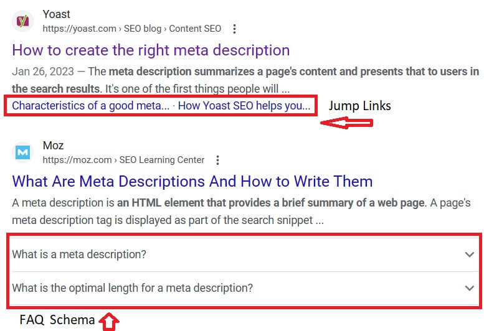484x331 pixels.
Task: Click the "Jump Links" annotation label
Action: click(360, 105)
